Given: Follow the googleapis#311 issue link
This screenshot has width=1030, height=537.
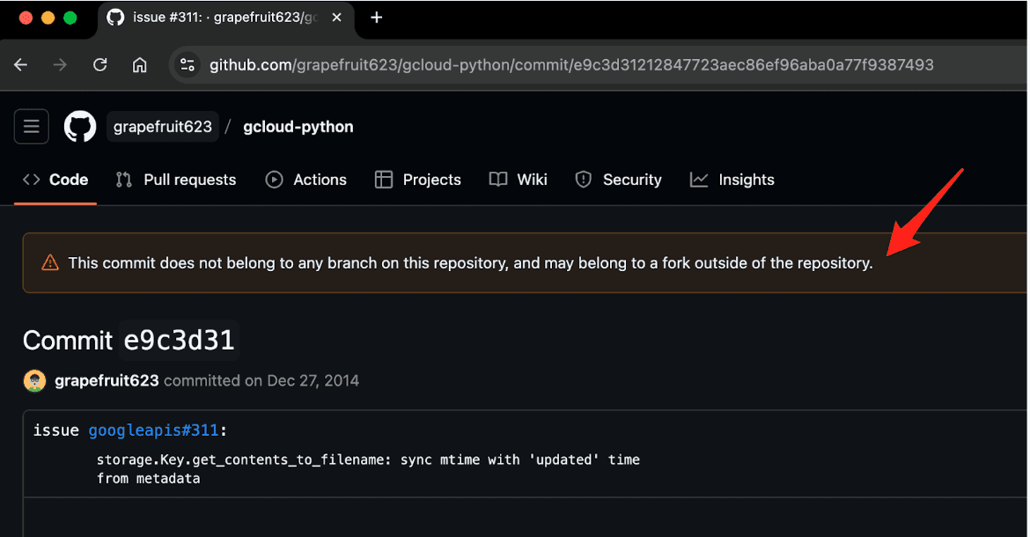Looking at the screenshot, I should (x=154, y=430).
